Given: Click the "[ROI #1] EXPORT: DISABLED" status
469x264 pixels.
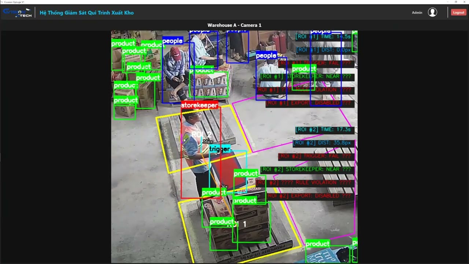Looking at the screenshot, I should 310,103.
